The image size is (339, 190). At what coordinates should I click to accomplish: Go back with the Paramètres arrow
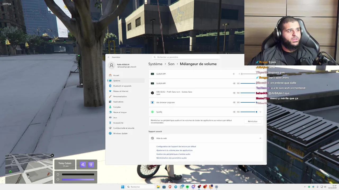108,57
